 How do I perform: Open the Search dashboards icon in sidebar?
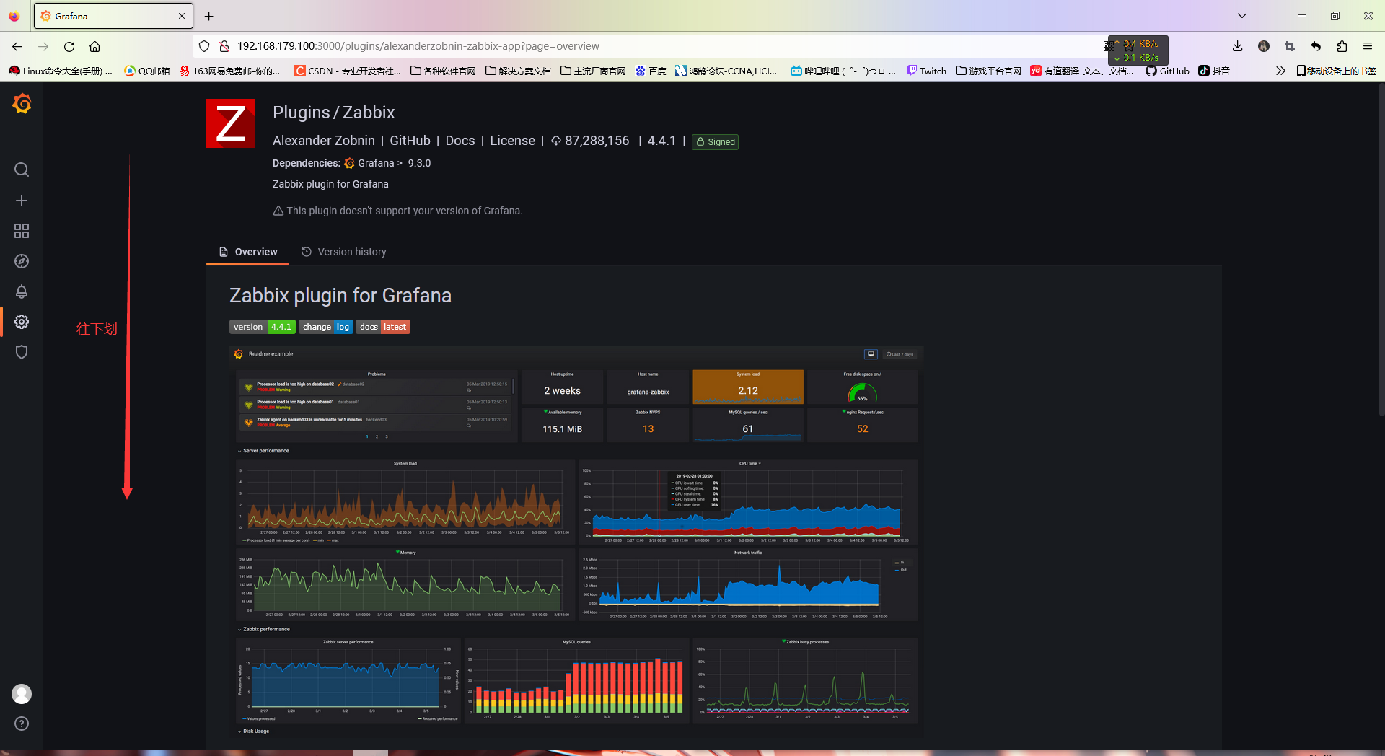[x=22, y=170]
